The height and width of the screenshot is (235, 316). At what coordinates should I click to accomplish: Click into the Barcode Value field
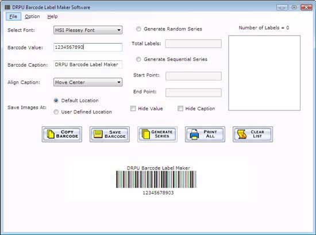tap(88, 47)
